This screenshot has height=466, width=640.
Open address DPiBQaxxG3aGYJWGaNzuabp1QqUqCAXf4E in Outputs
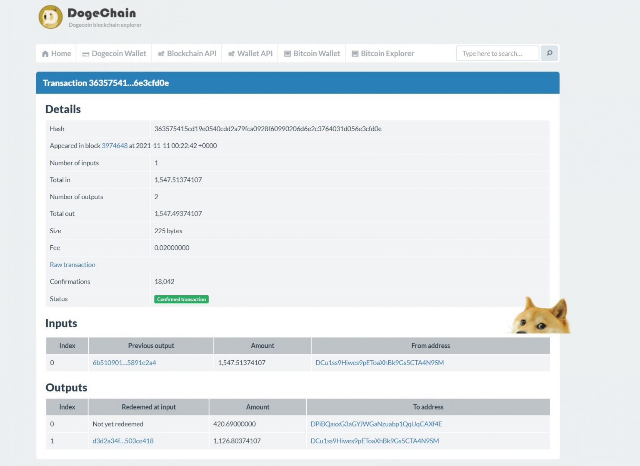tap(377, 424)
